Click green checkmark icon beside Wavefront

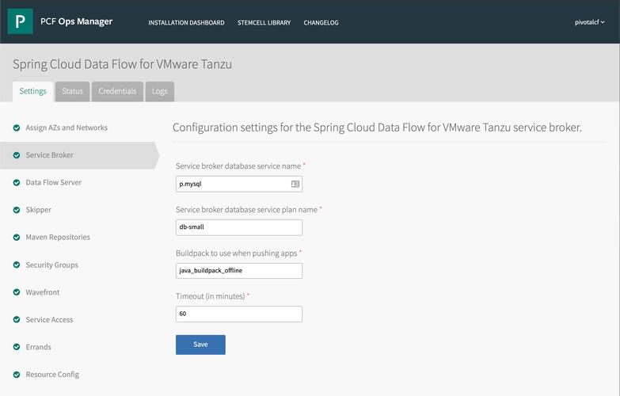coord(17,292)
